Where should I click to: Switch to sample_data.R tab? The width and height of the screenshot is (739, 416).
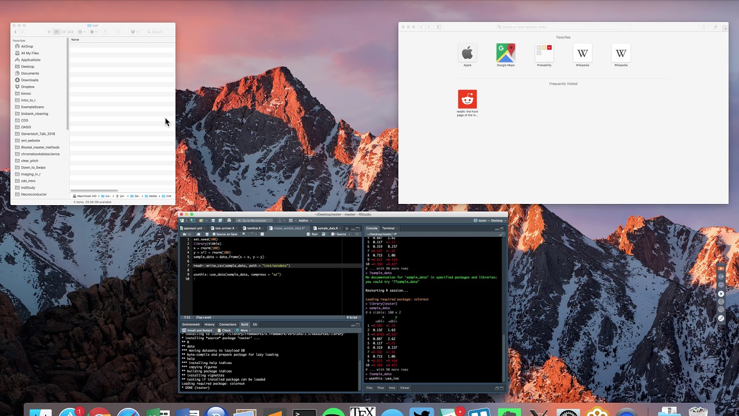(327, 228)
